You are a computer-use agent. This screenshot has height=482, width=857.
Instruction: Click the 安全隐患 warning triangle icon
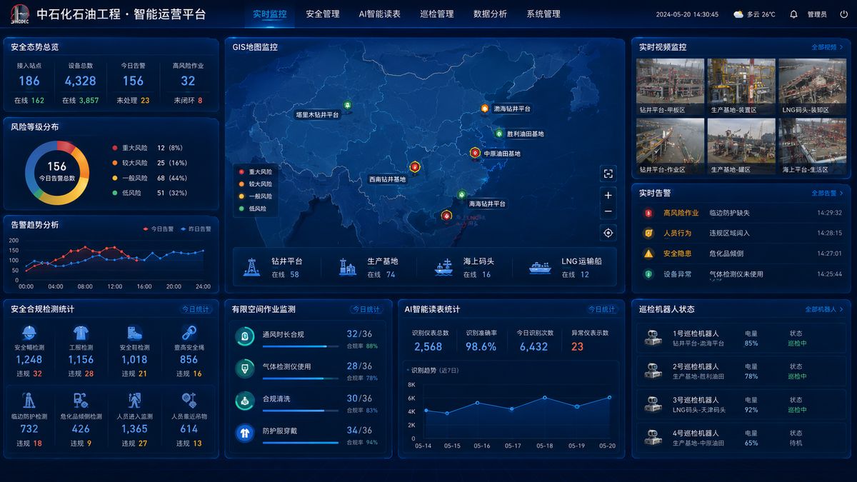[648, 253]
